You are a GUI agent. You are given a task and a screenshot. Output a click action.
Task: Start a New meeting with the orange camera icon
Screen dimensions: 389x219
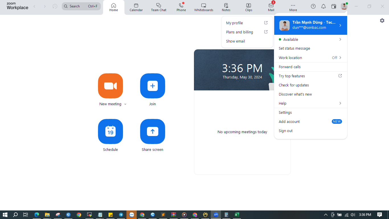[110, 86]
